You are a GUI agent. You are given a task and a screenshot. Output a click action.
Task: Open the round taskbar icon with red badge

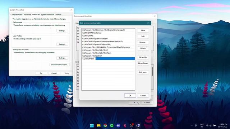[x=132, y=125]
